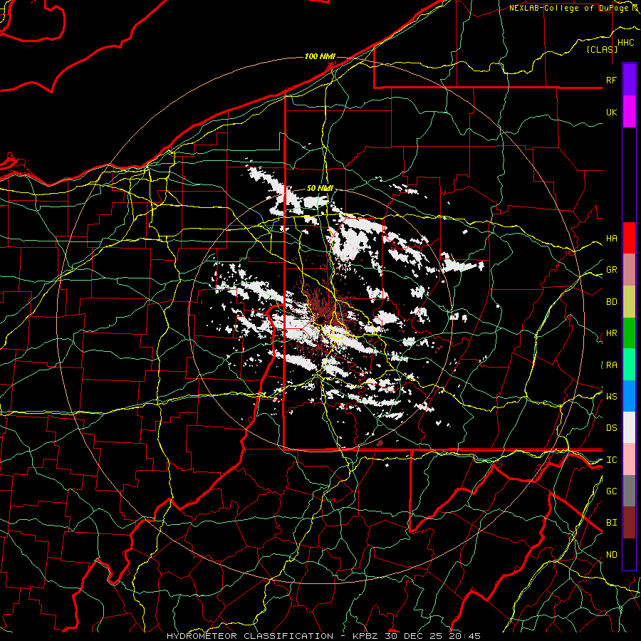641x641 pixels.
Task: Click the 100 NMI range ring label
Action: point(320,56)
